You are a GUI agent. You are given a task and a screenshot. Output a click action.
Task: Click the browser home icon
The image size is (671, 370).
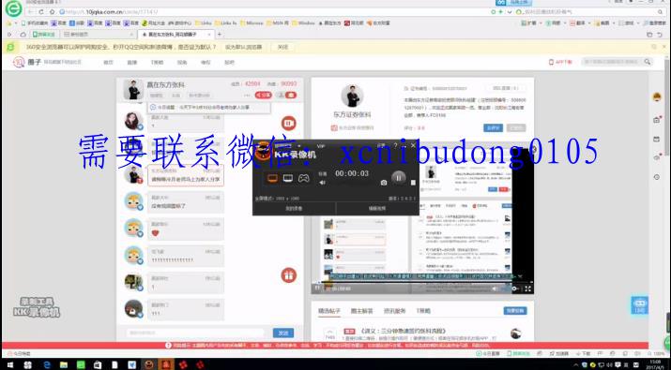click(x=53, y=12)
